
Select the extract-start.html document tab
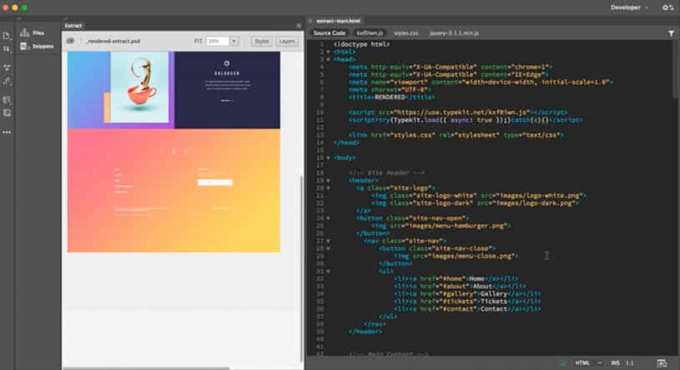(x=338, y=21)
